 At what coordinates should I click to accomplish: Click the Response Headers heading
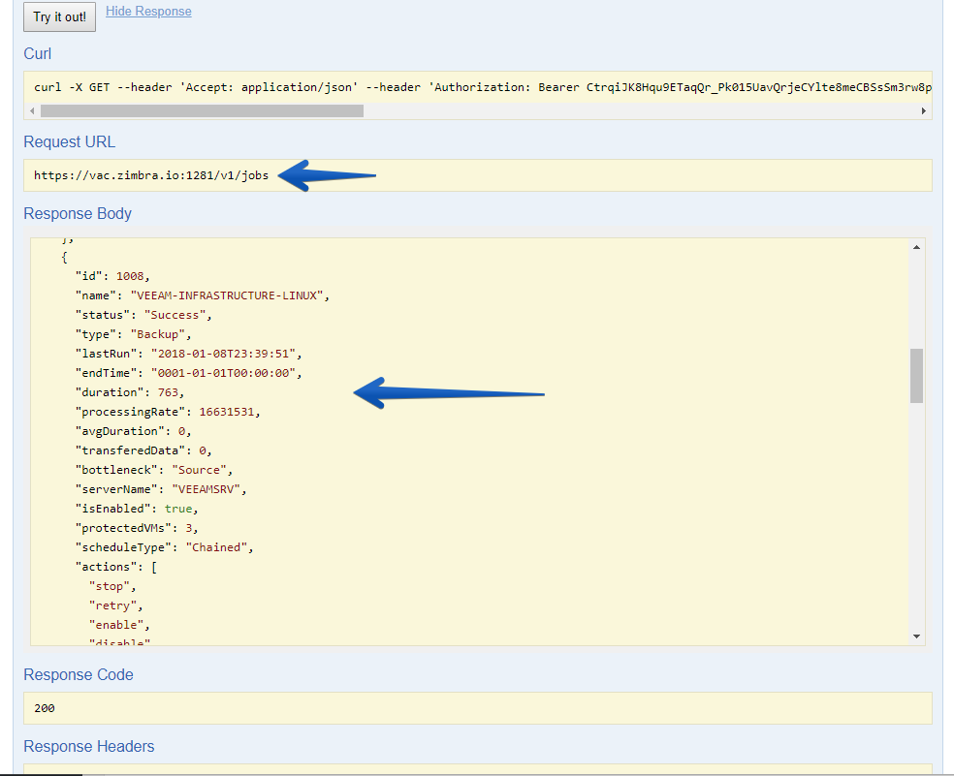89,746
